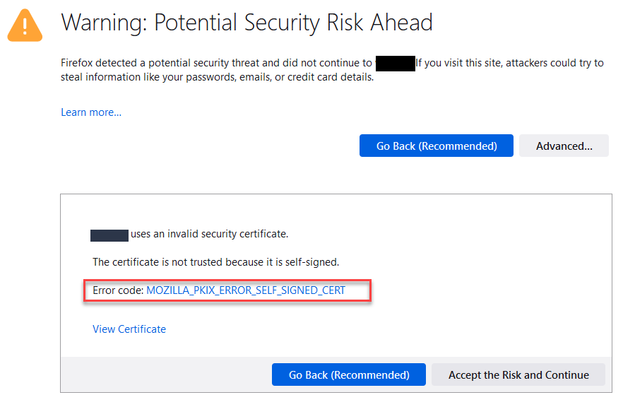The image size is (623, 407).
Task: Click the "uses an invalid security certificate" text
Action: tap(210, 234)
